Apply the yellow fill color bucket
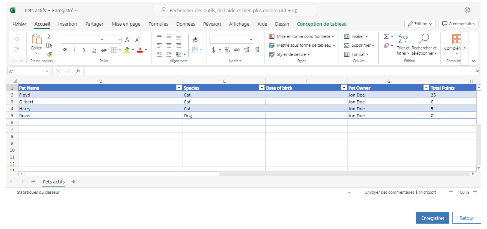This screenshot has height=229, width=487. pyautogui.click(x=127, y=50)
